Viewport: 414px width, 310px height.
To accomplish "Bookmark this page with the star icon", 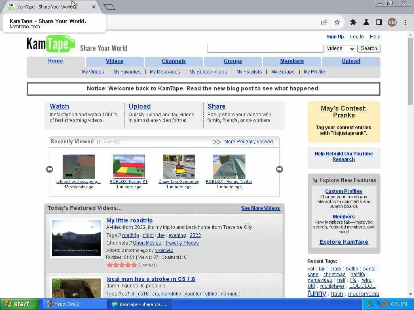I will click(x=337, y=23).
